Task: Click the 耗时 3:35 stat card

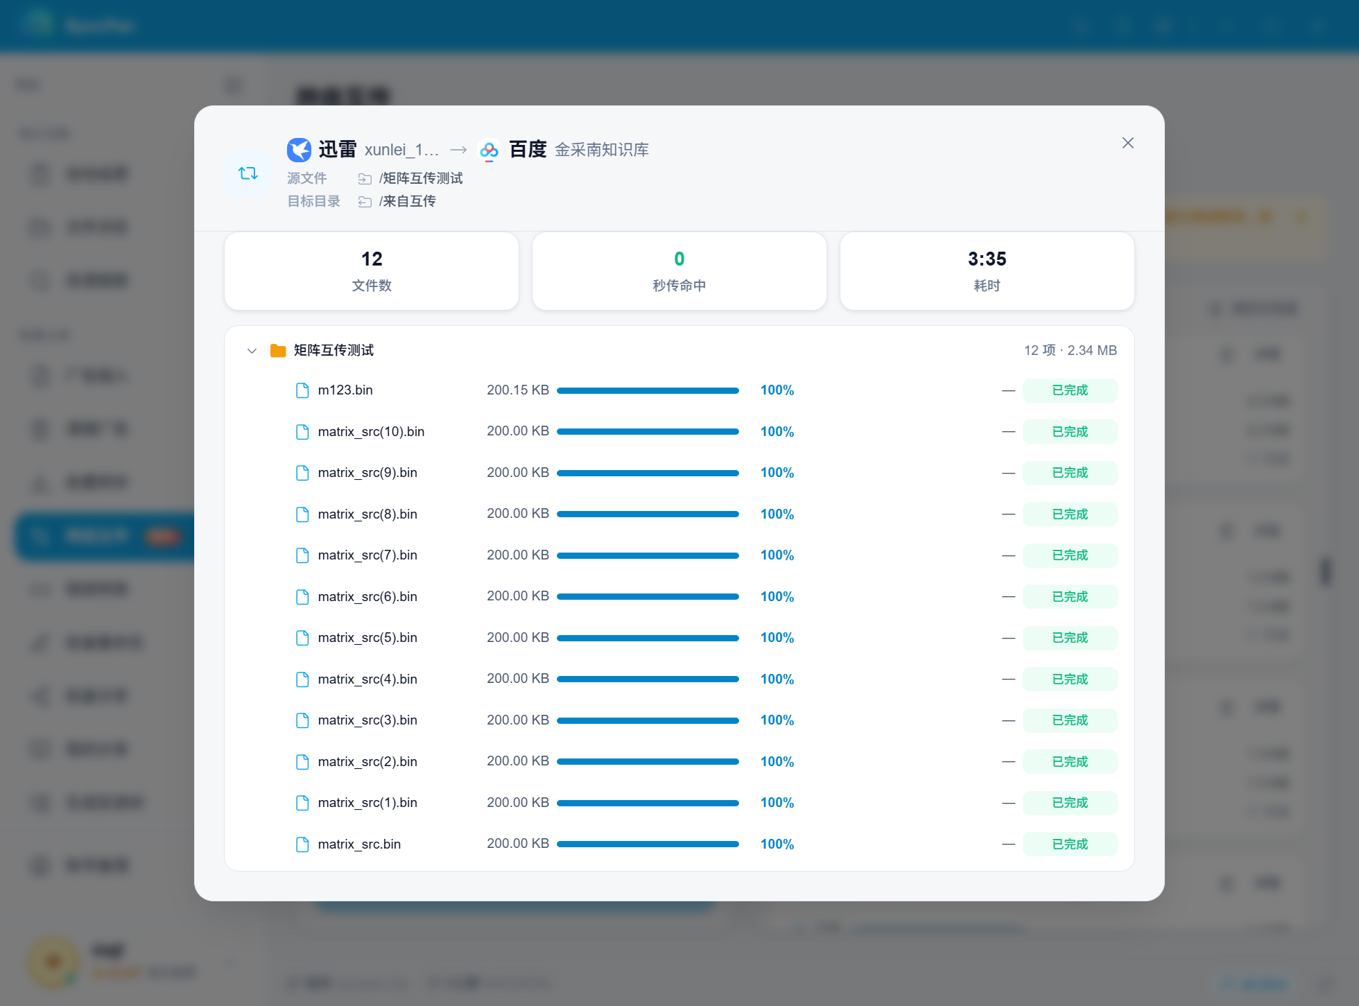Action: [x=987, y=271]
